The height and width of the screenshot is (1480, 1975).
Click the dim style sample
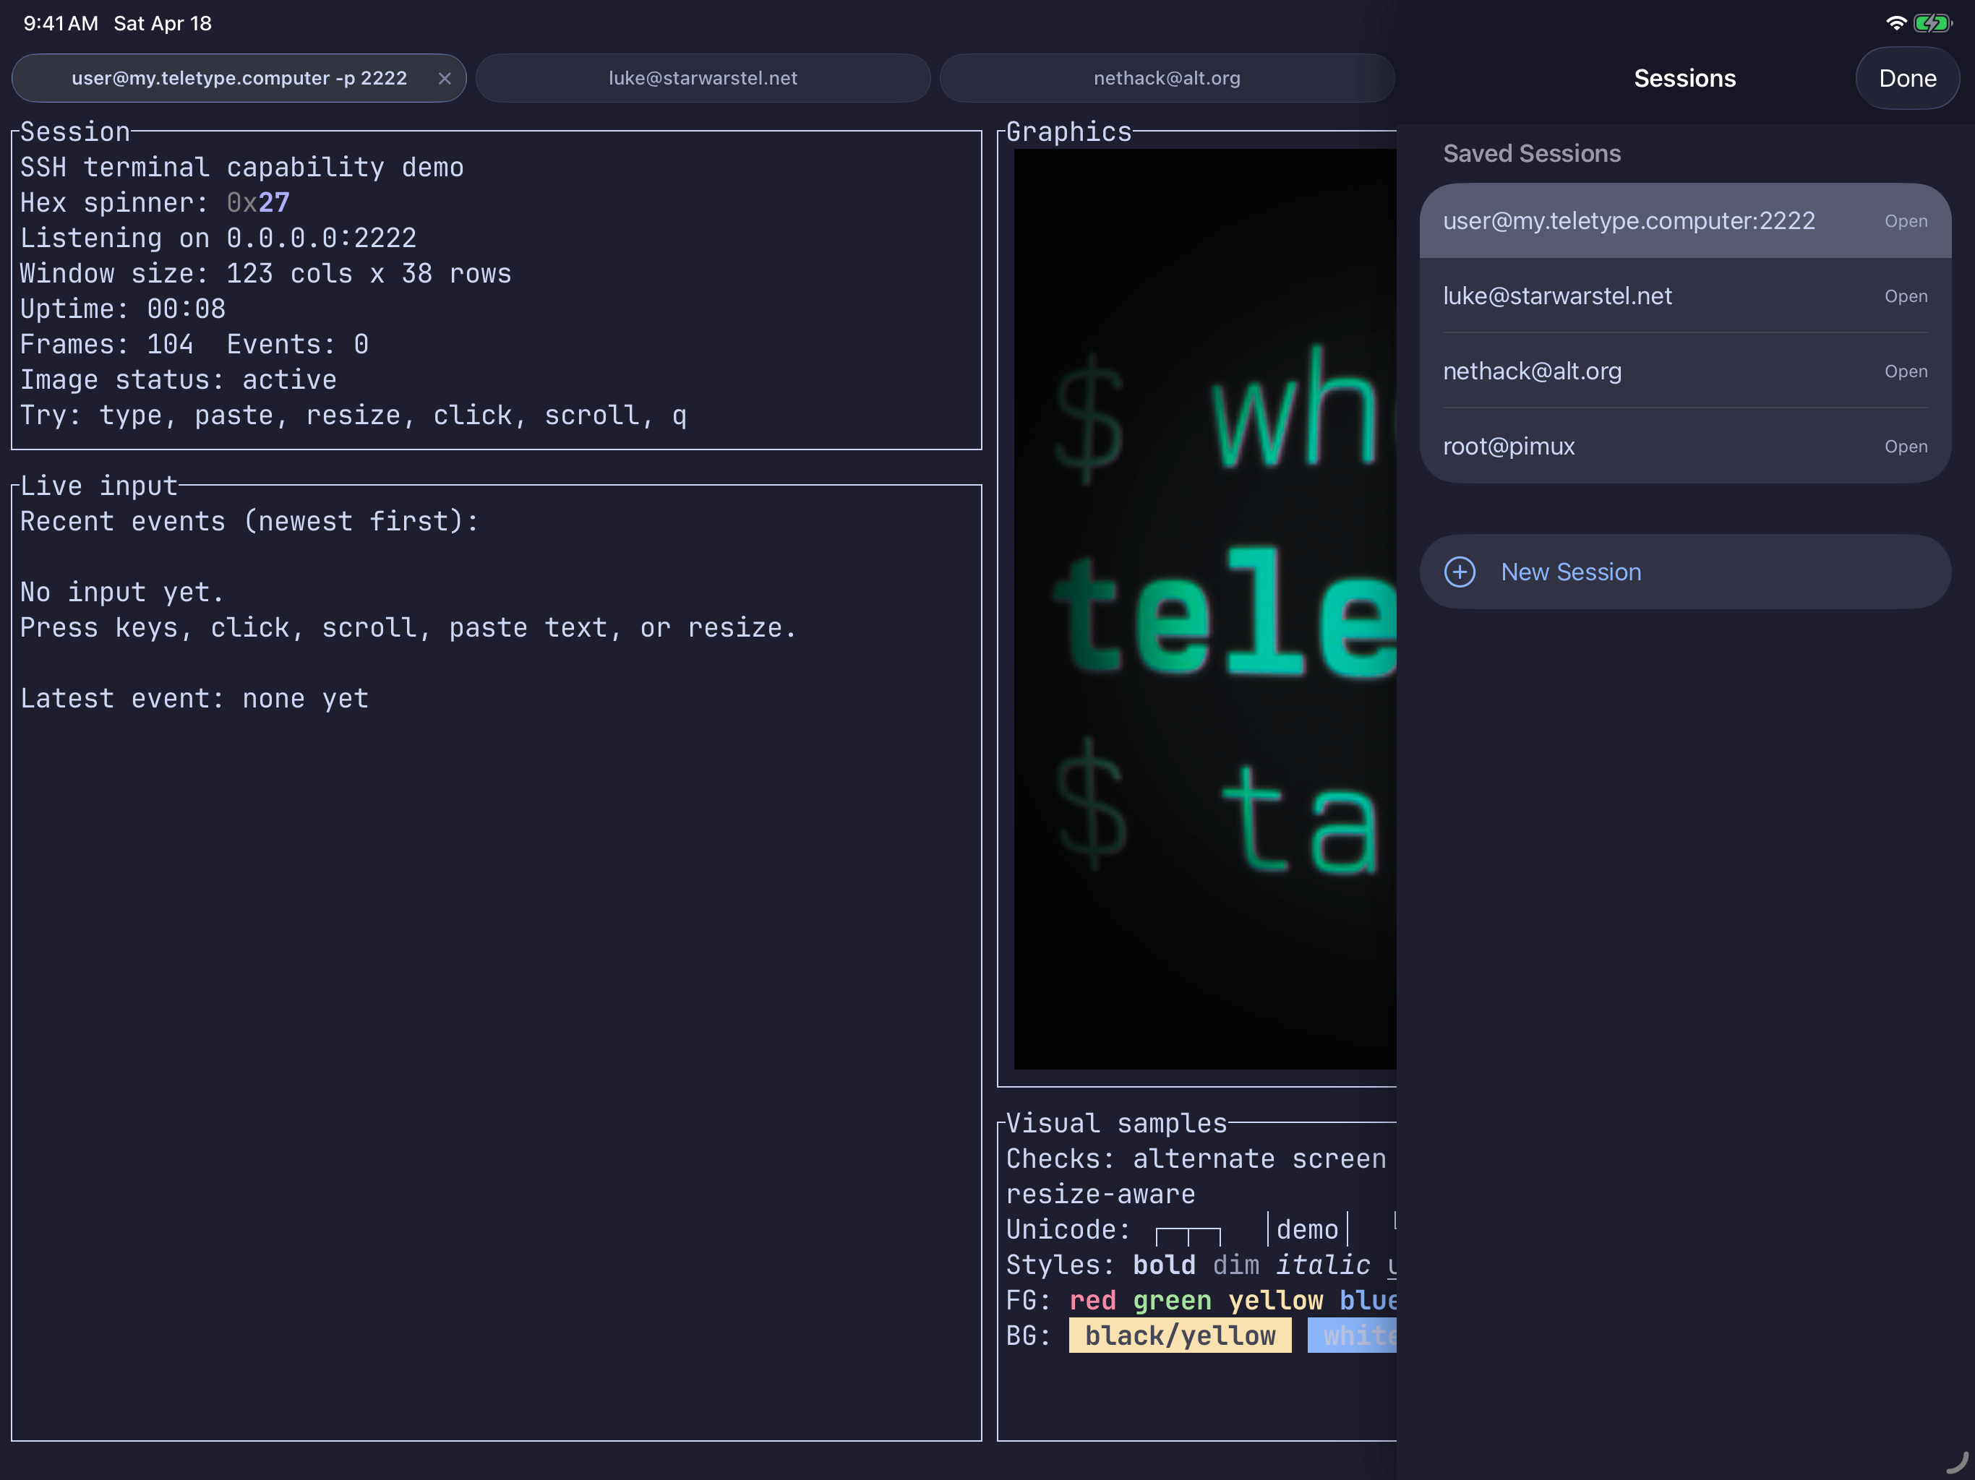click(1235, 1265)
